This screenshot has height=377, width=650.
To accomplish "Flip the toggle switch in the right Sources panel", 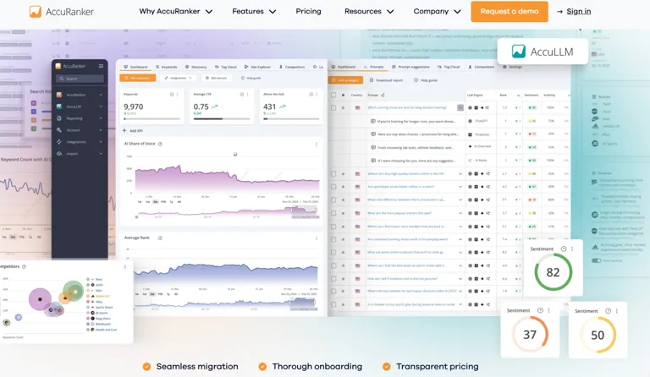I will point(597,260).
